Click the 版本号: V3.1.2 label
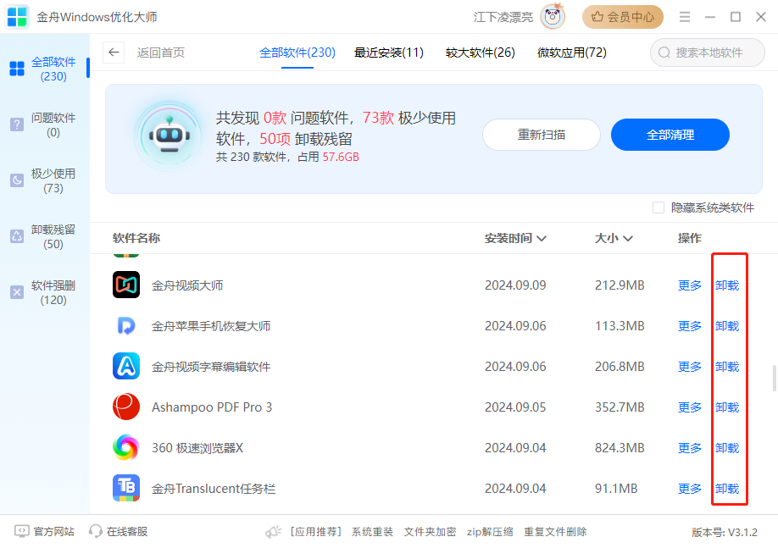This screenshot has width=778, height=548. point(725,532)
